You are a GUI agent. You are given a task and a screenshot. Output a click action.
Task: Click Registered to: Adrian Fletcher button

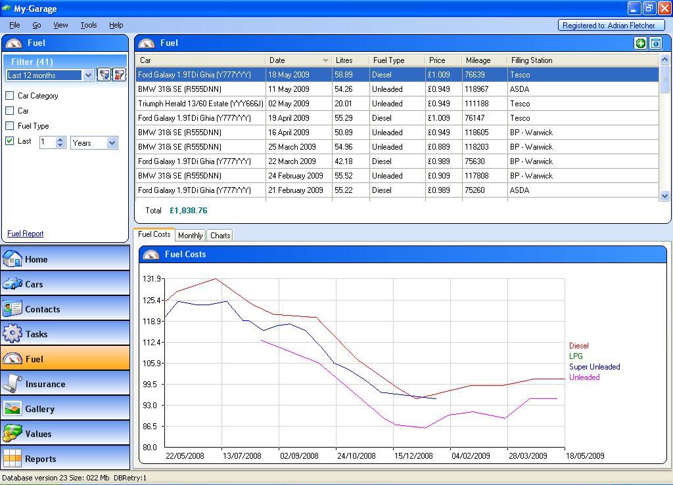611,26
